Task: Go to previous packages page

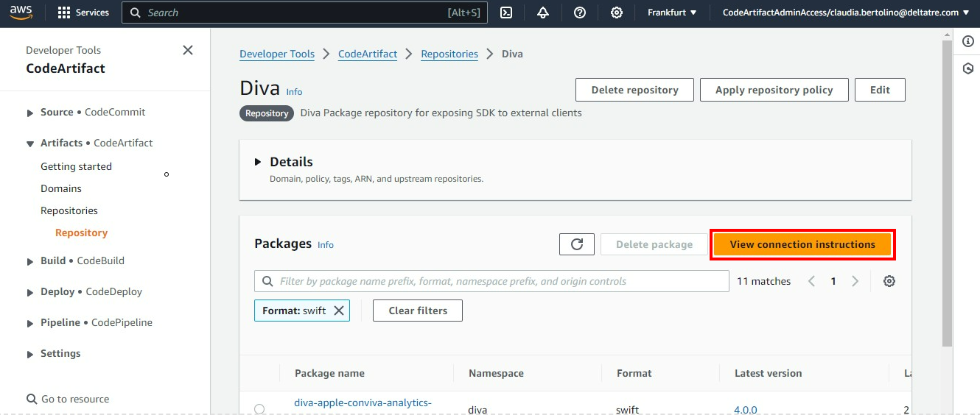Action: 811,281
